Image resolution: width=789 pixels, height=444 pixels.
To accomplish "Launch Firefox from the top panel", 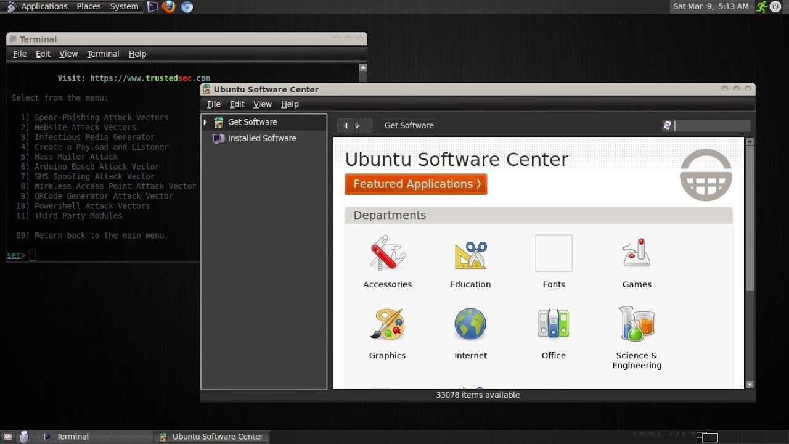I will point(168,7).
